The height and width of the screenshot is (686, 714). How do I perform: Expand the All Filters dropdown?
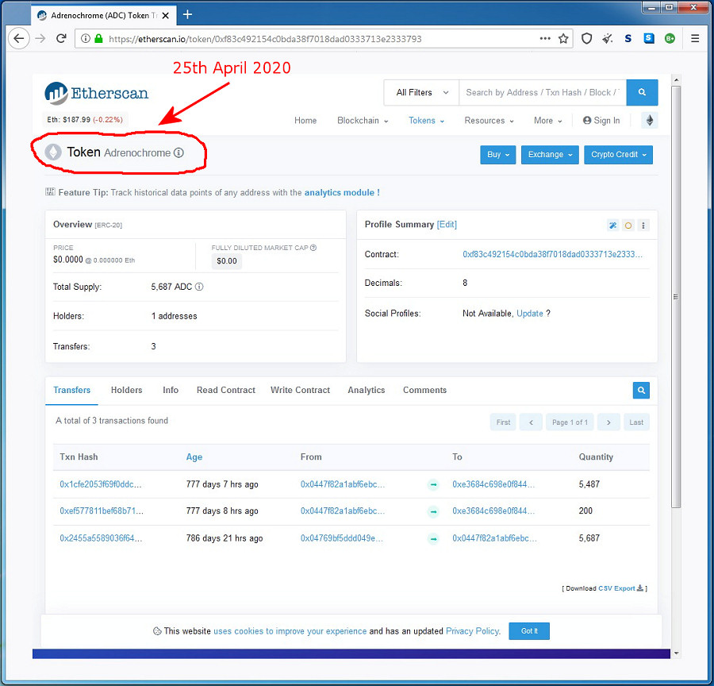(x=422, y=93)
